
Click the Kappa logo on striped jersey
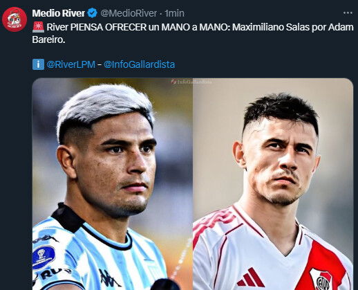109,278
